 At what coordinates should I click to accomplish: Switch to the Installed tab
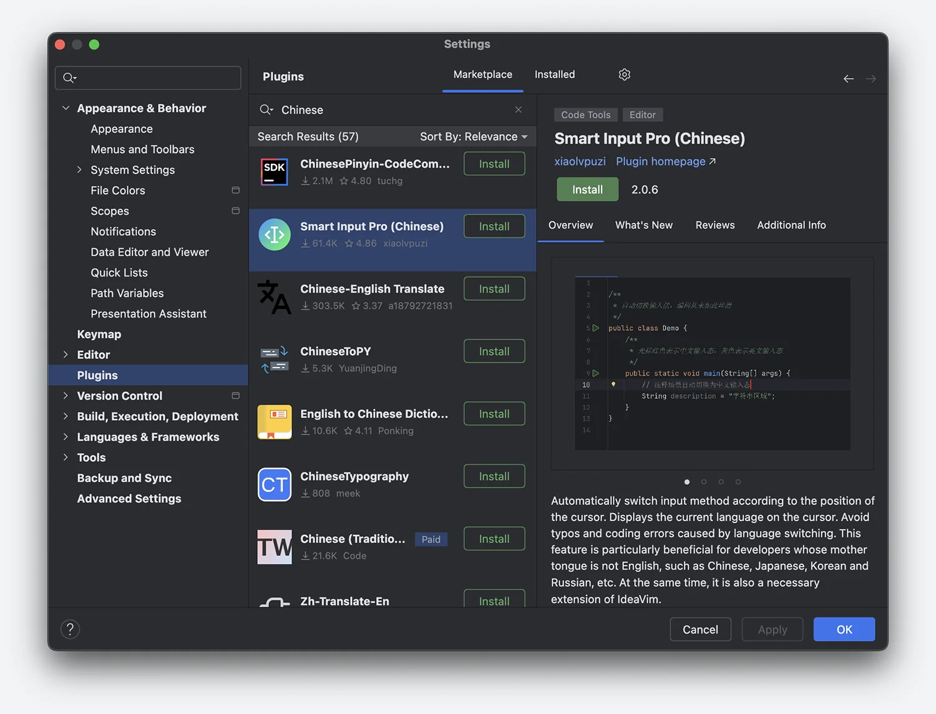555,74
